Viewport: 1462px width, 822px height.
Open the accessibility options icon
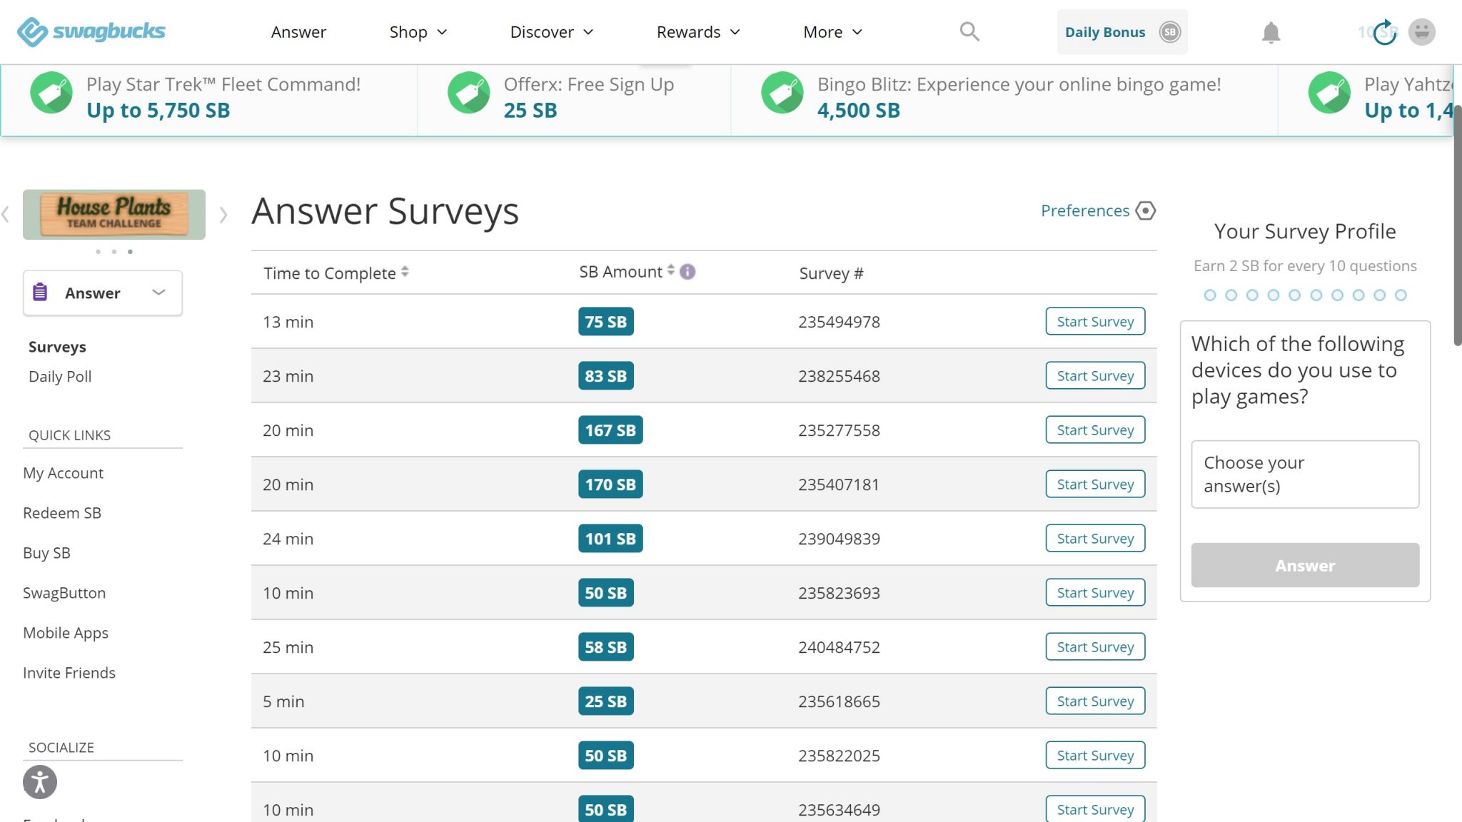pyautogui.click(x=39, y=782)
